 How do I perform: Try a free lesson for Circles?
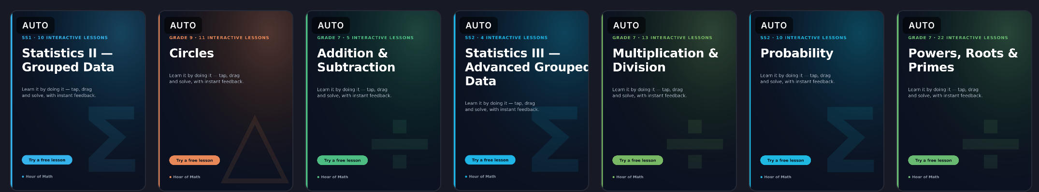click(194, 160)
